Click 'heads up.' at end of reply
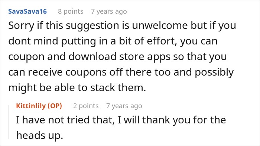The width and height of the screenshot is (260, 146). point(40,135)
